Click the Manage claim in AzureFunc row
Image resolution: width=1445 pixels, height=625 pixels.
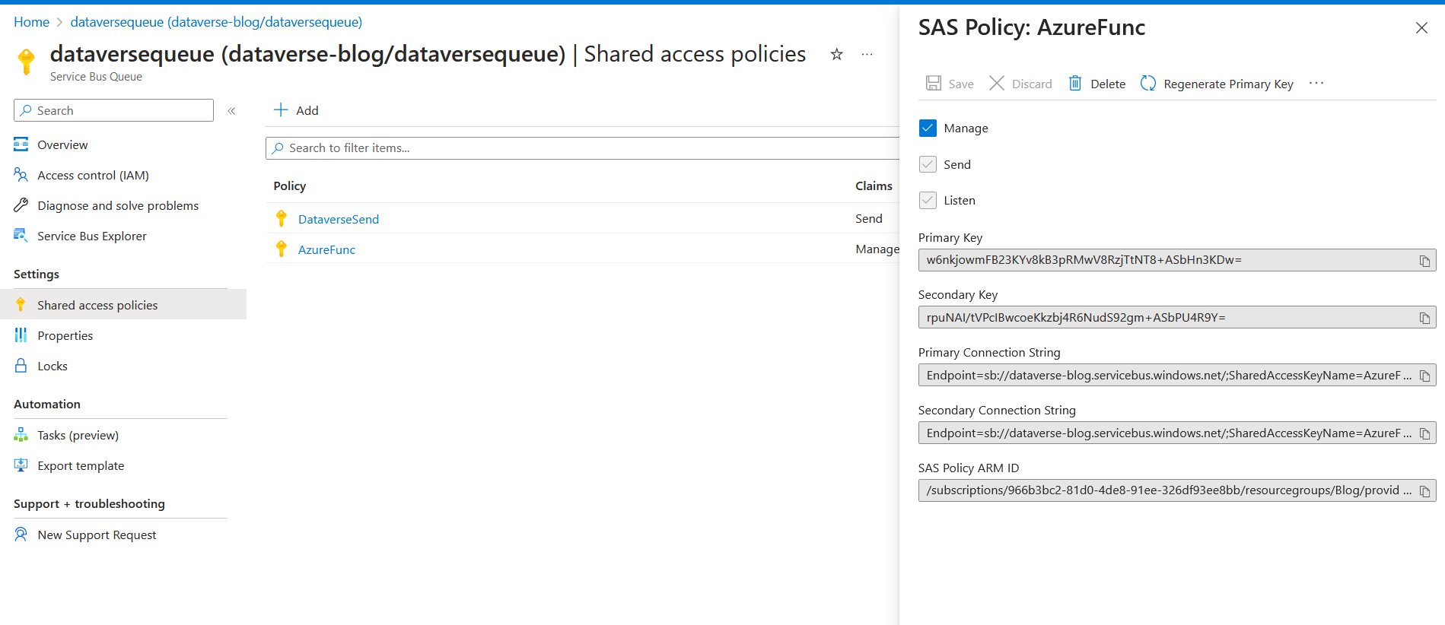click(877, 249)
